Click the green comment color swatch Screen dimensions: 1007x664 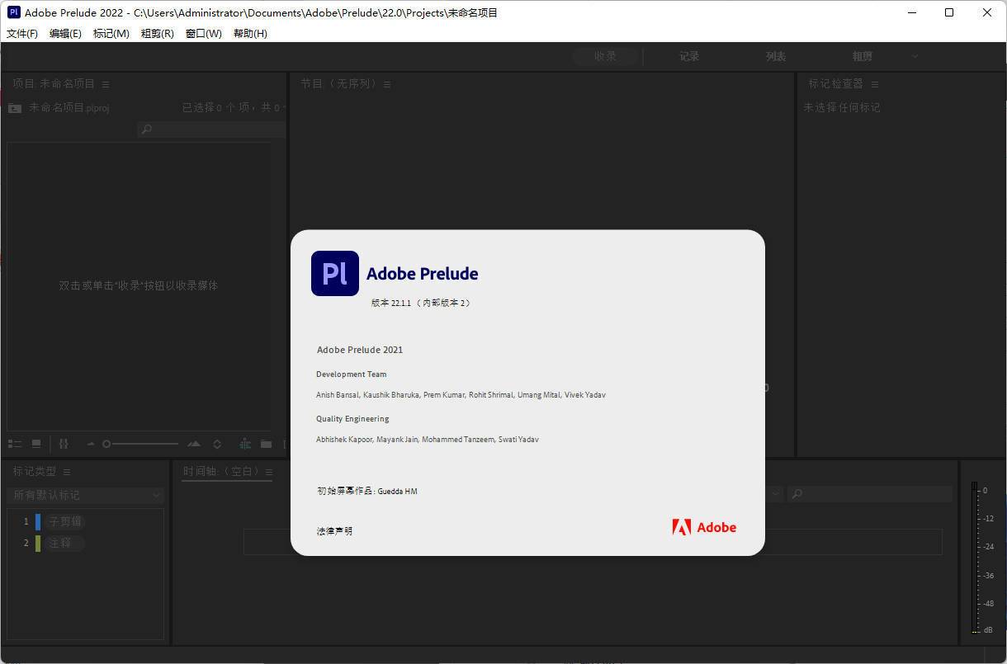[x=38, y=543]
